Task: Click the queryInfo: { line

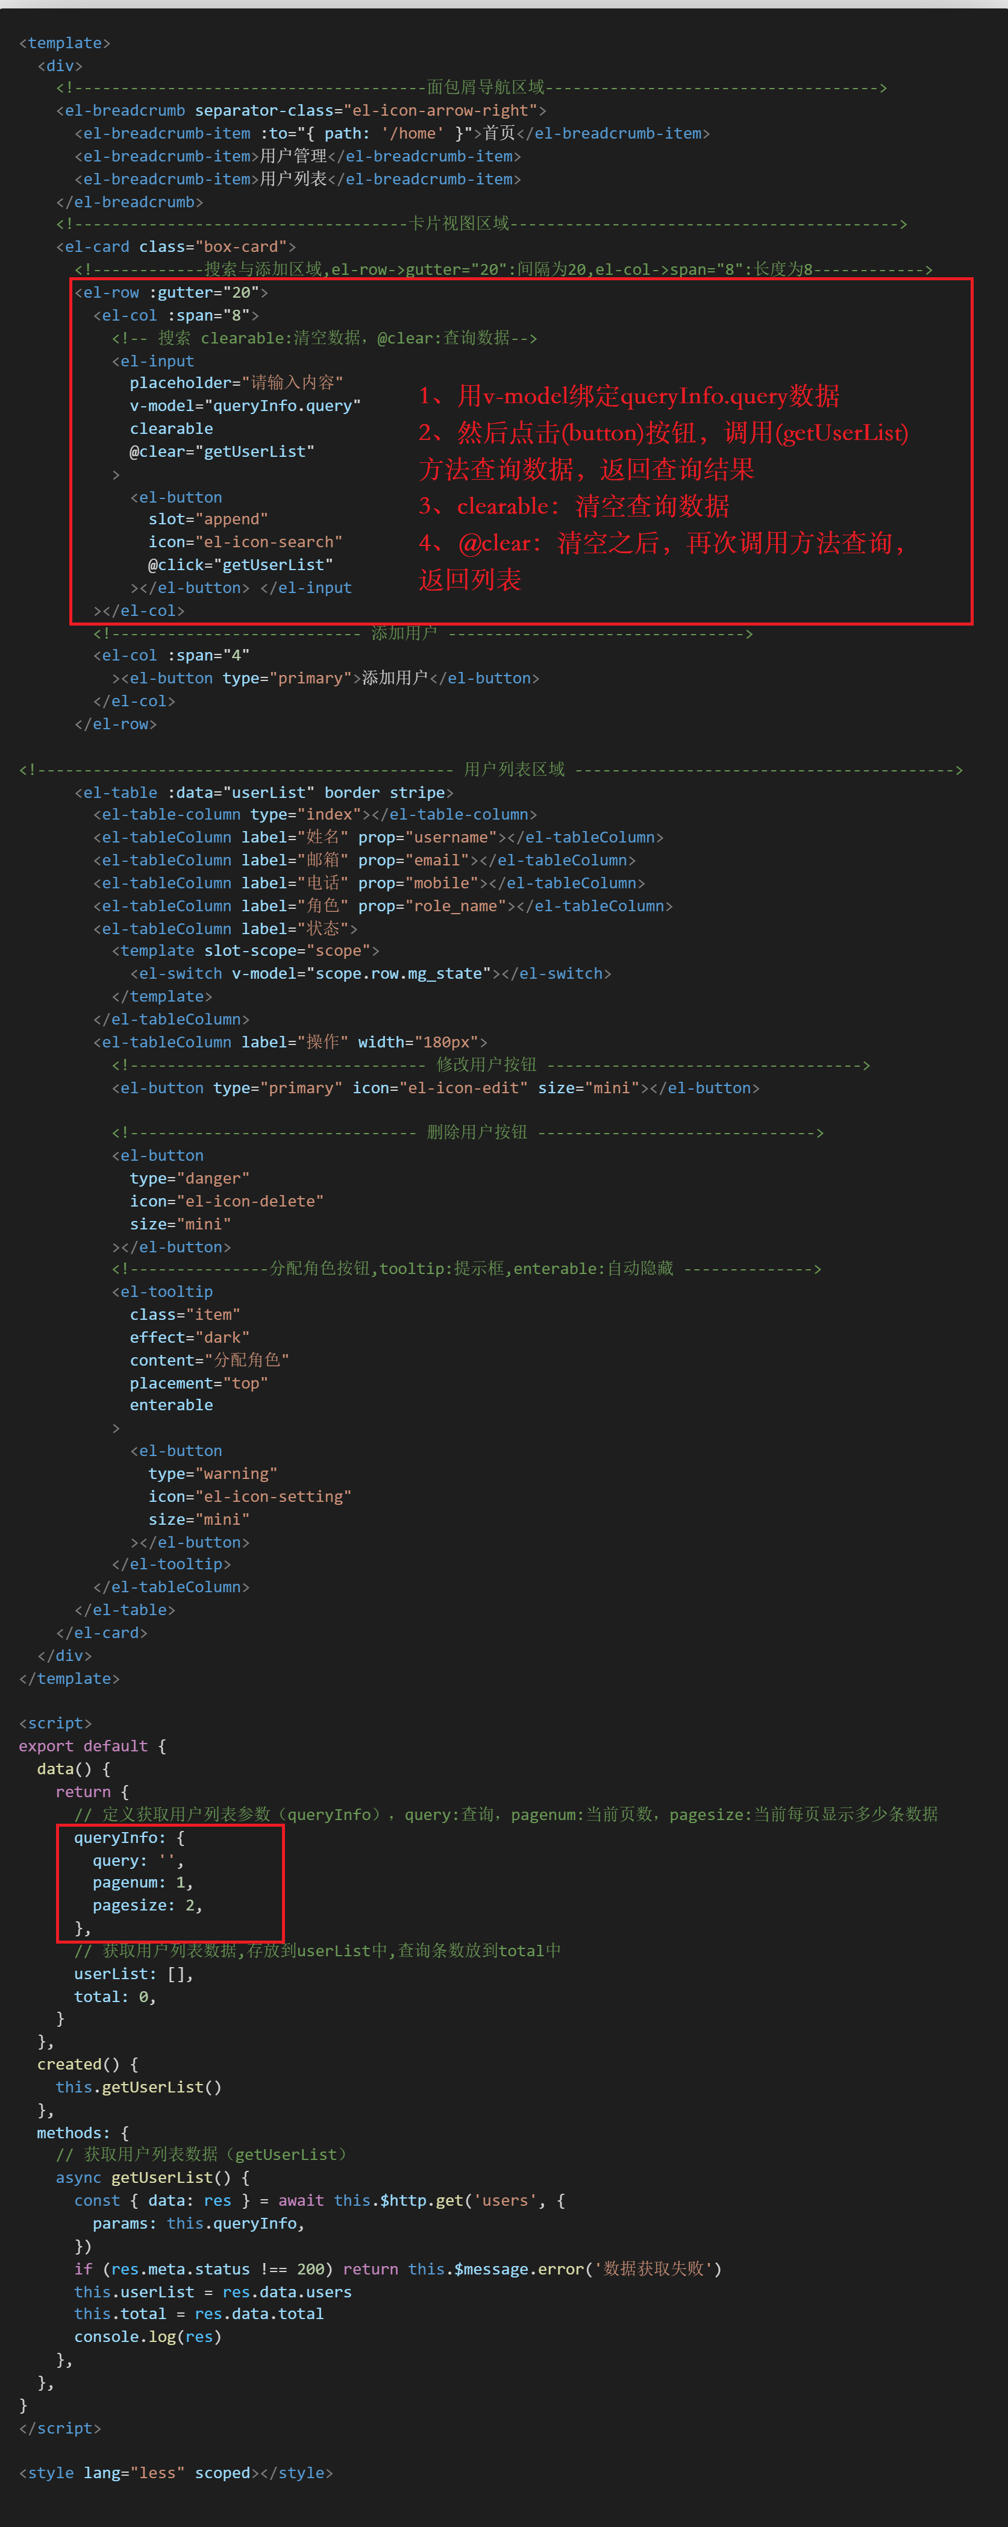Action: (x=130, y=1838)
